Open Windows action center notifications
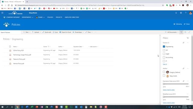 pos(190,107)
